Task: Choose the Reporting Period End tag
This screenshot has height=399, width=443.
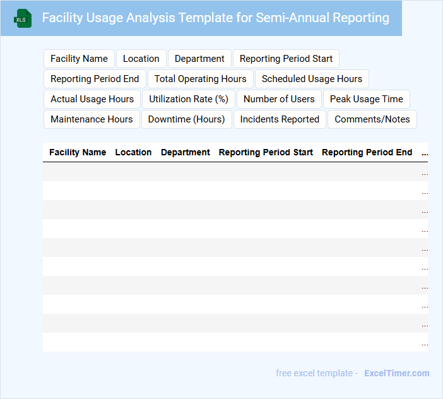Action: 95,79
